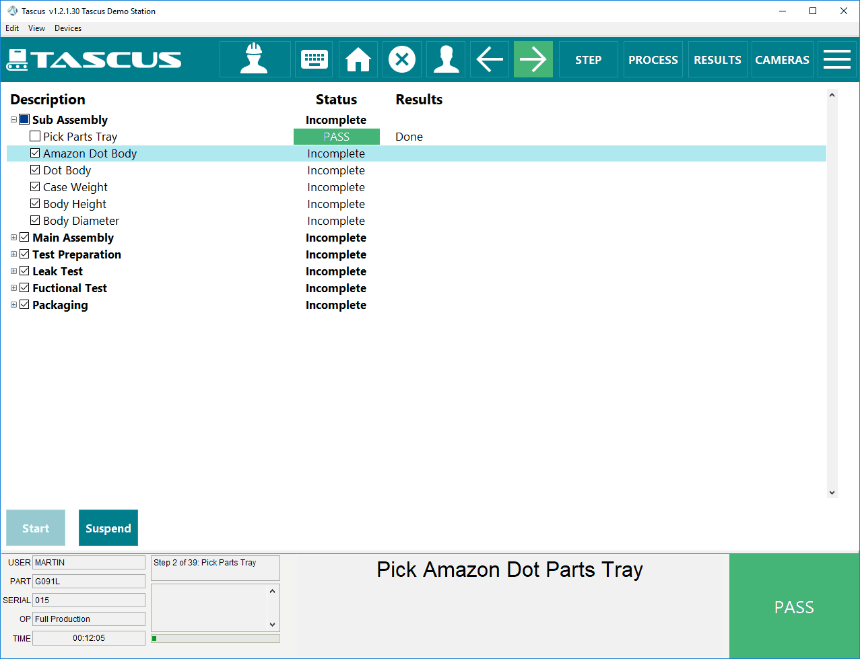
Task: Open the View menu
Action: point(37,28)
